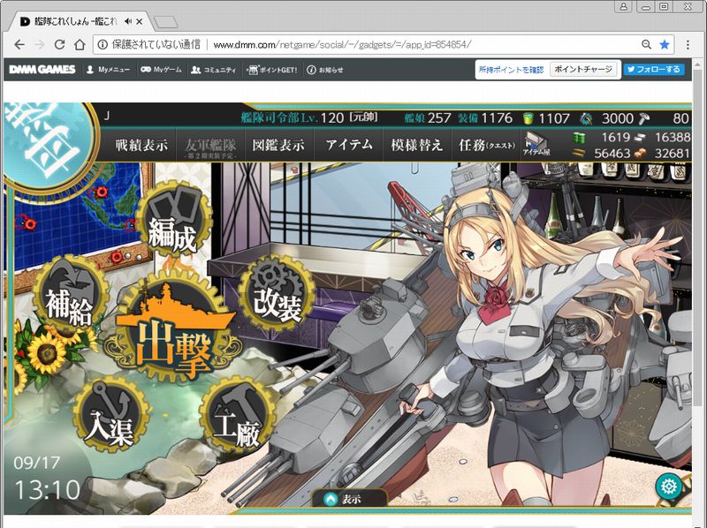This screenshot has height=528, width=707.
Task: Open the 任務 (クエスト) quests tab
Action: (x=486, y=145)
